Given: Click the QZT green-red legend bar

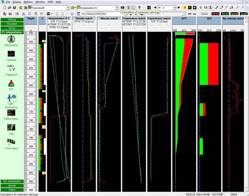Looking at the screenshot, I should pos(185,33).
